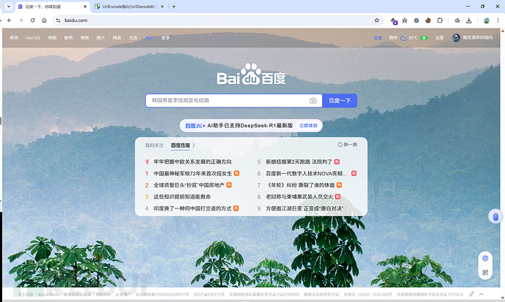Open the 网盘 navigation link
Image resolution: width=505 pixels, height=302 pixels.
point(117,38)
